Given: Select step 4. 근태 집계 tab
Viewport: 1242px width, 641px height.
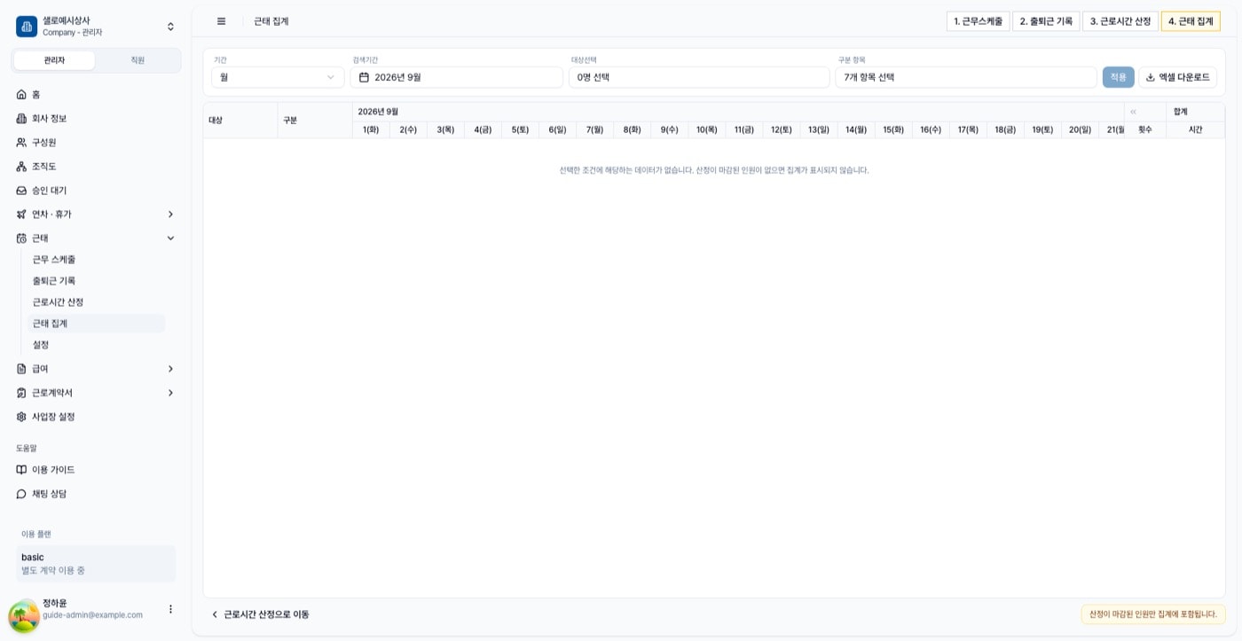Looking at the screenshot, I should point(1191,21).
